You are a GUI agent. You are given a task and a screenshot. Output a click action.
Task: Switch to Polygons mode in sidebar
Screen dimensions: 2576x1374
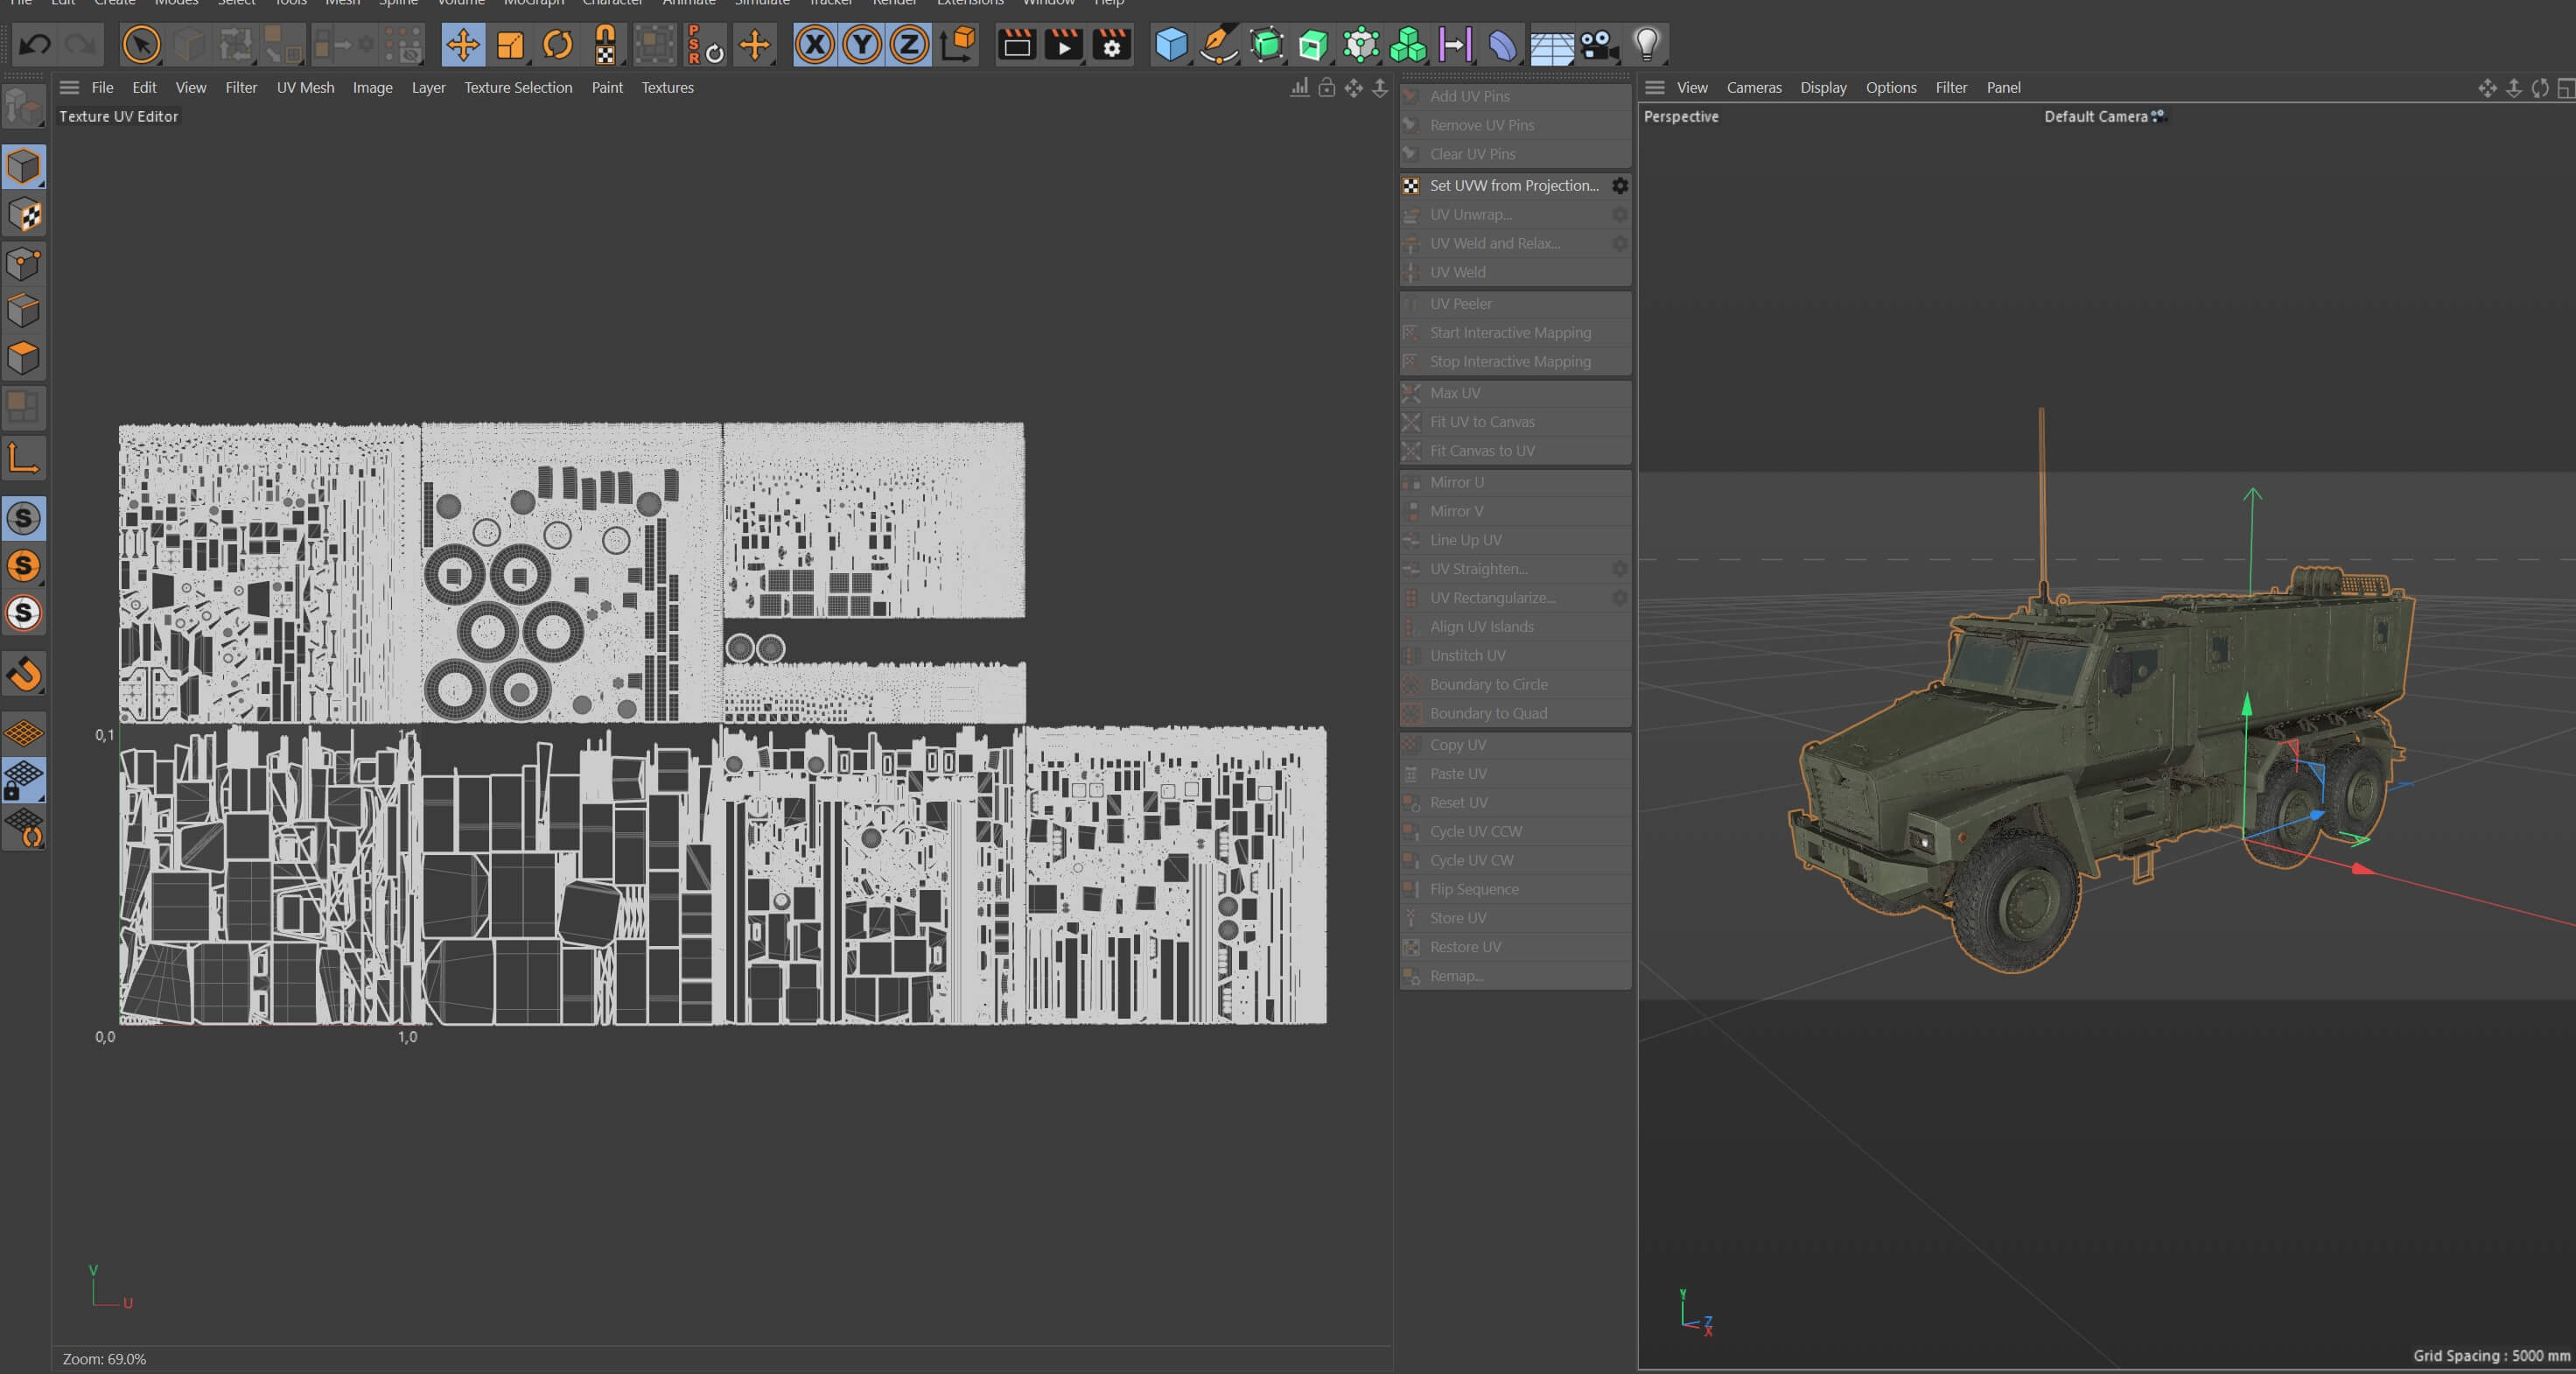click(x=24, y=358)
